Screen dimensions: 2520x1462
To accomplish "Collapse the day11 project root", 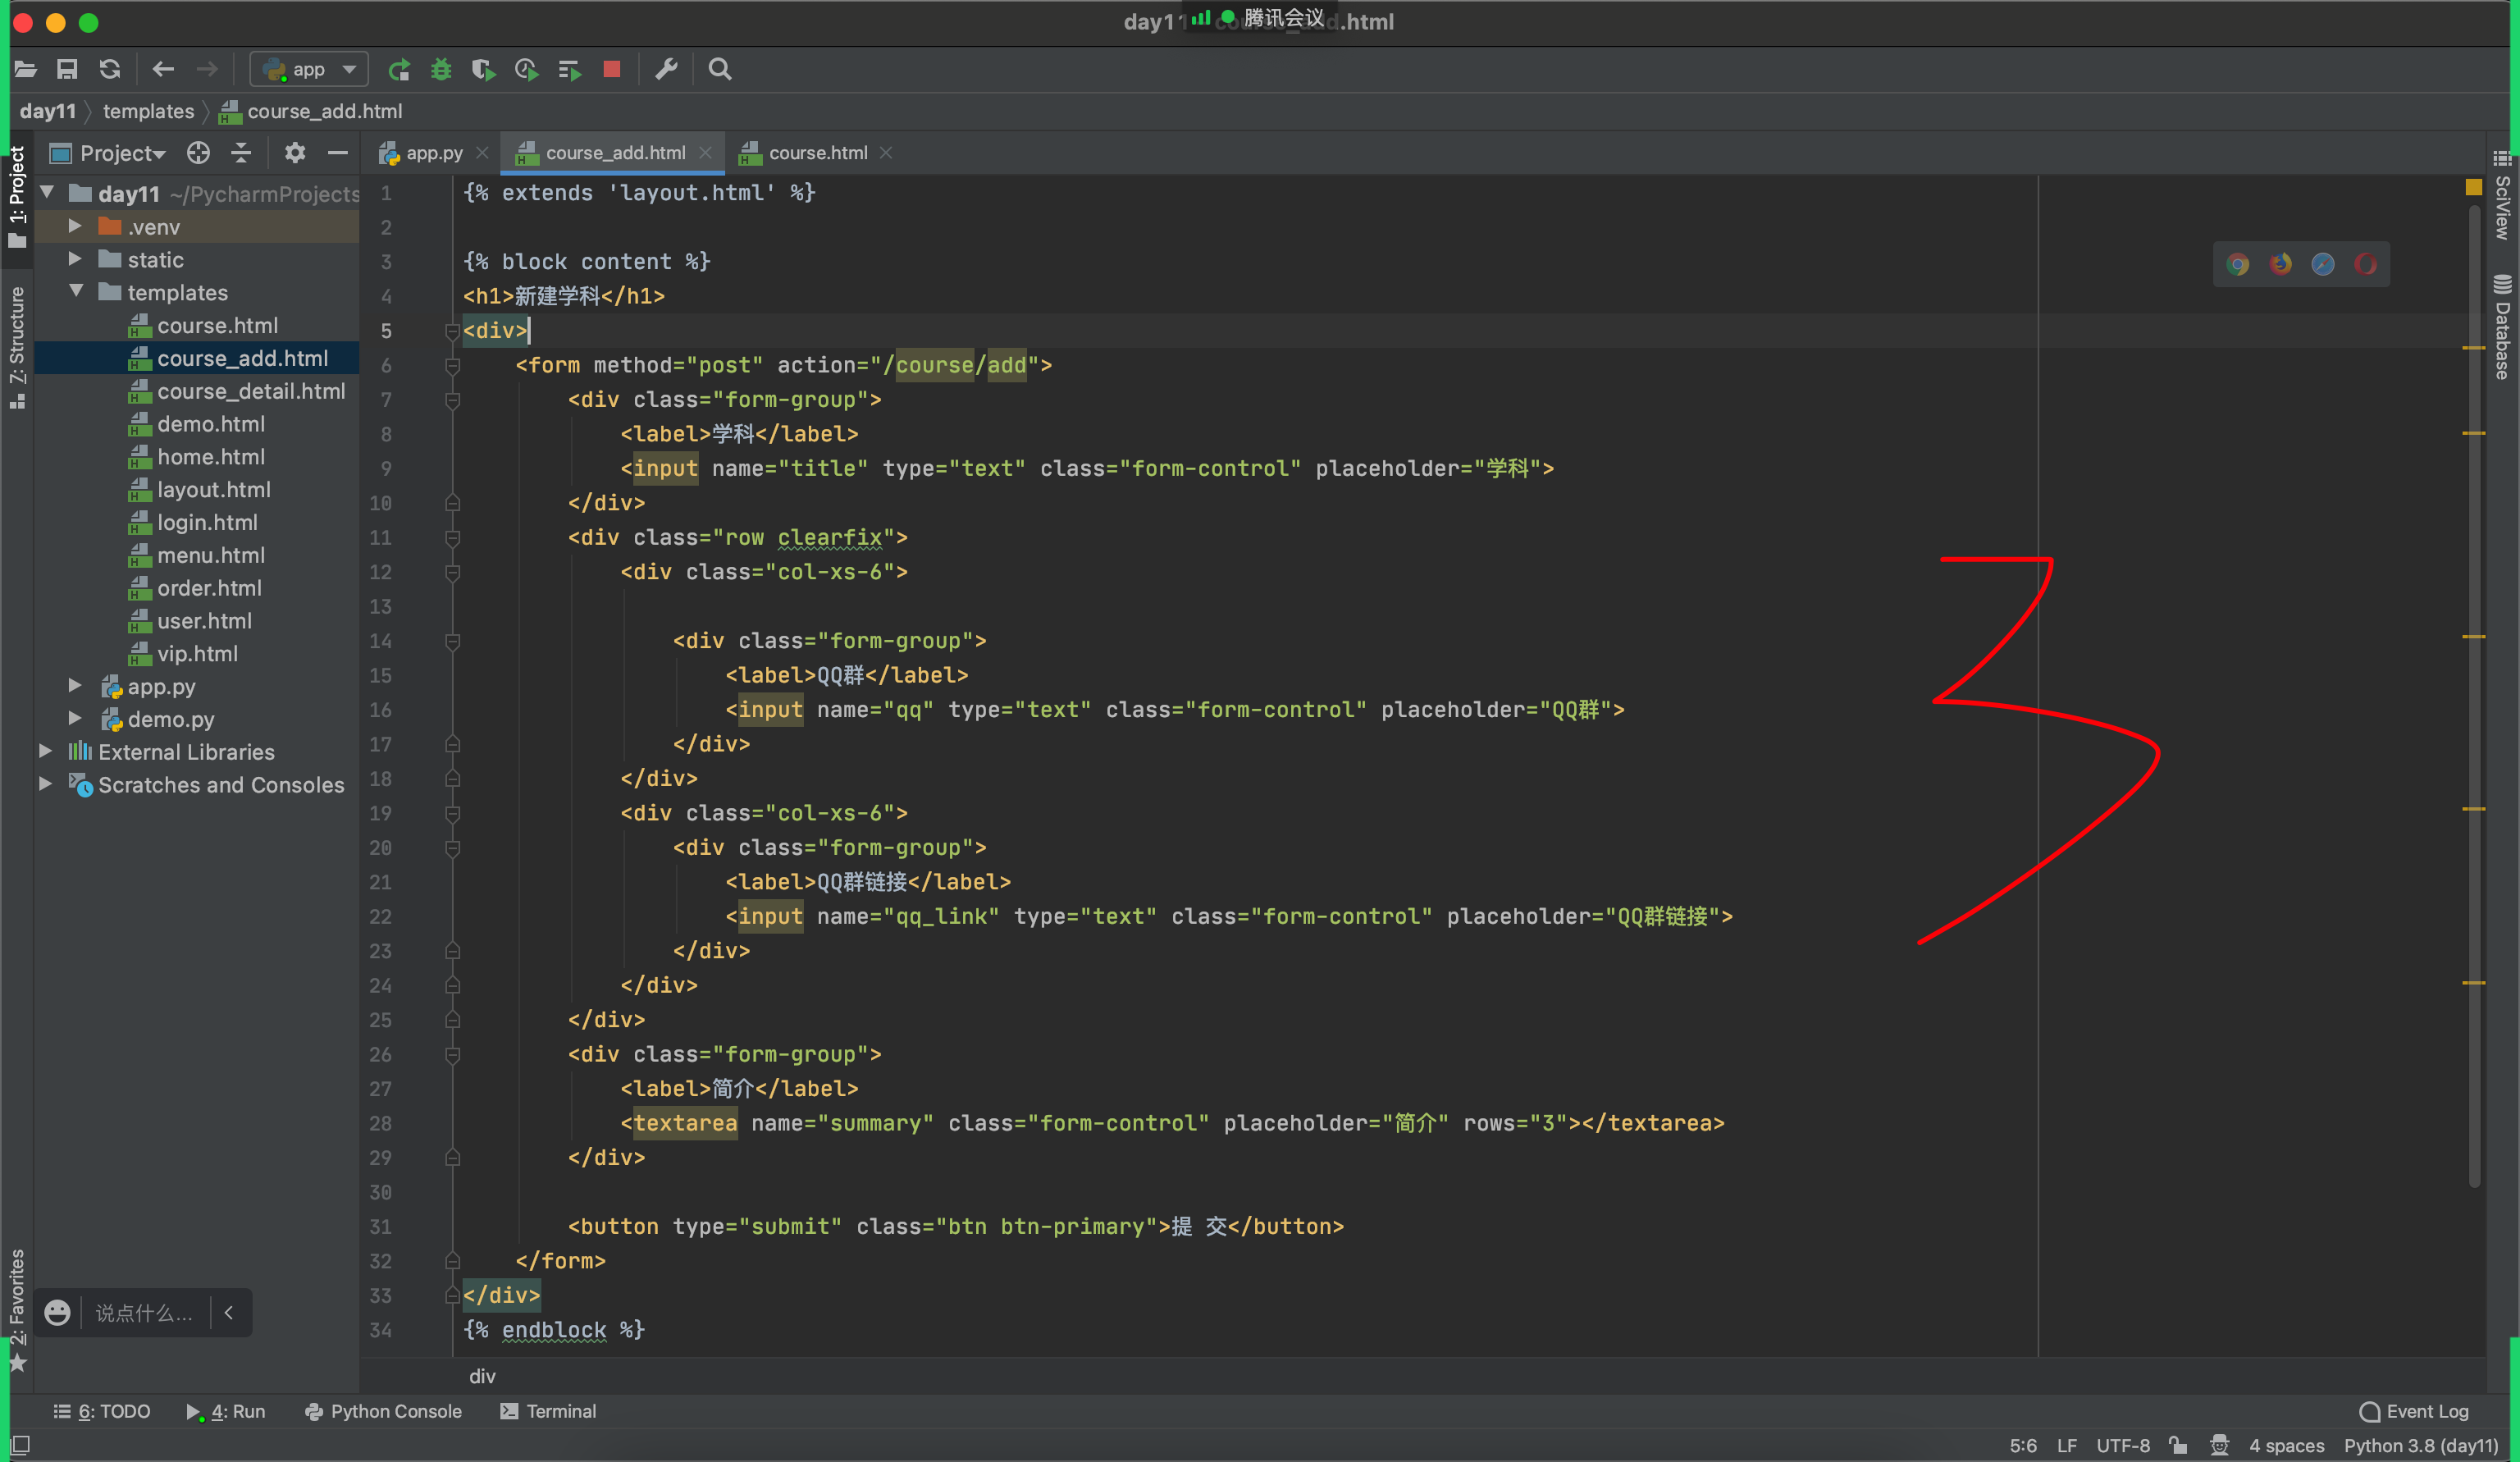I will (47, 193).
